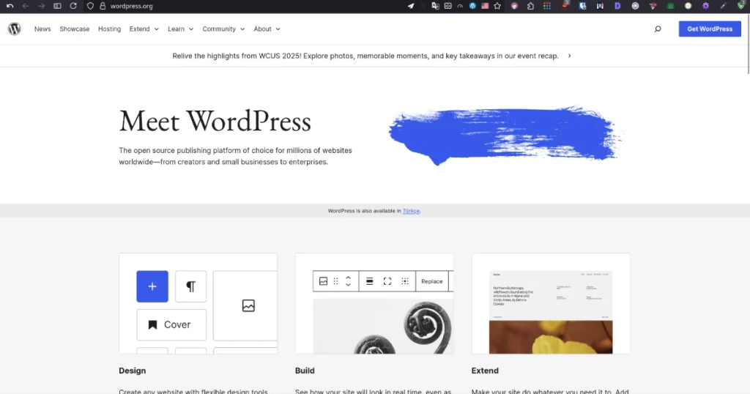Click the align icon in Build toolbar
Viewport: 750px width, 394px height.
369,281
